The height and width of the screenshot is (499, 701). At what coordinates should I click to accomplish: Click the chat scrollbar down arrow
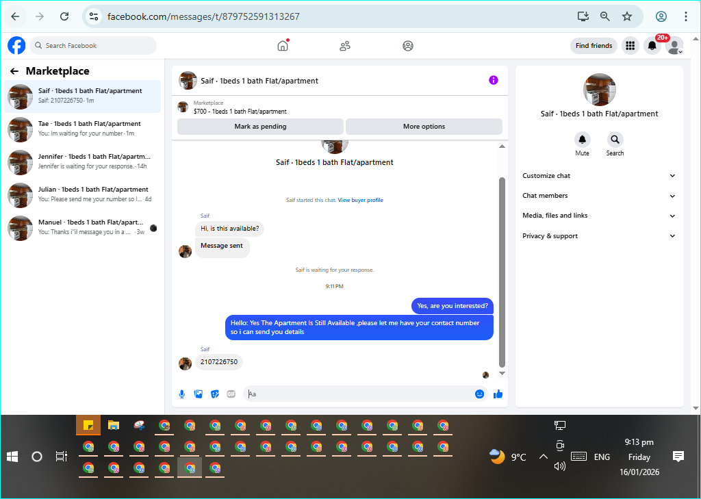tap(502, 373)
